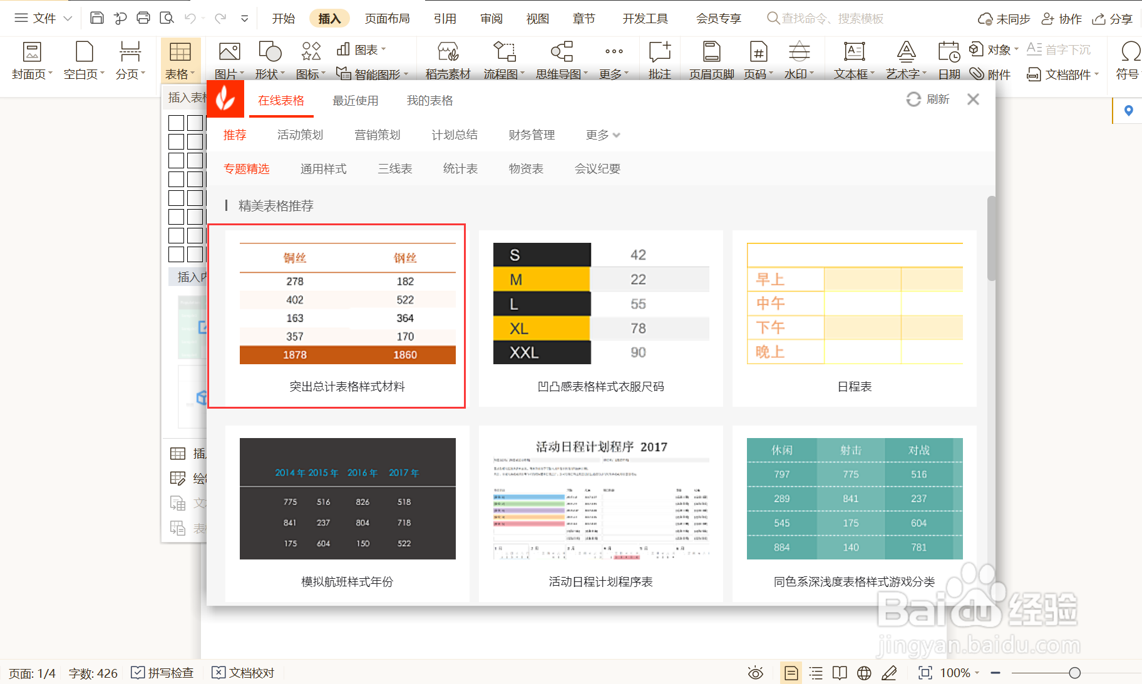Switch to the 审阅 ribbon tab
This screenshot has width=1142, height=684.
491,18
